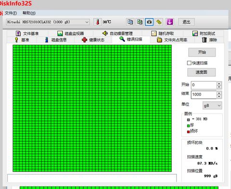Click the gray 381 MB legend swatch
Image resolution: width=231 pixels, height=189 pixels.
[x=188, y=120]
